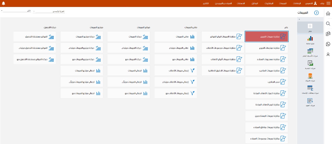Open the documents icon in right sidebar
This screenshot has width=332, height=144.
pos(328,34)
